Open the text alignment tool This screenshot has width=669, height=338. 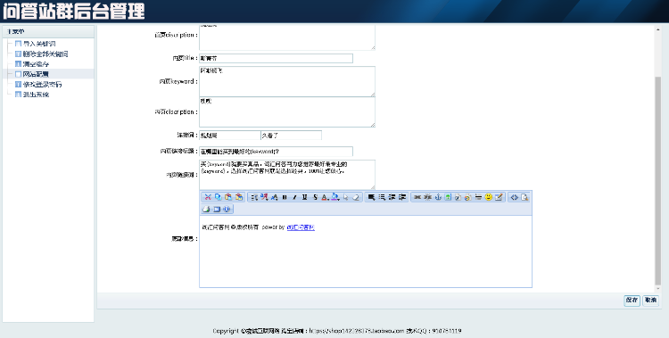tap(371, 197)
